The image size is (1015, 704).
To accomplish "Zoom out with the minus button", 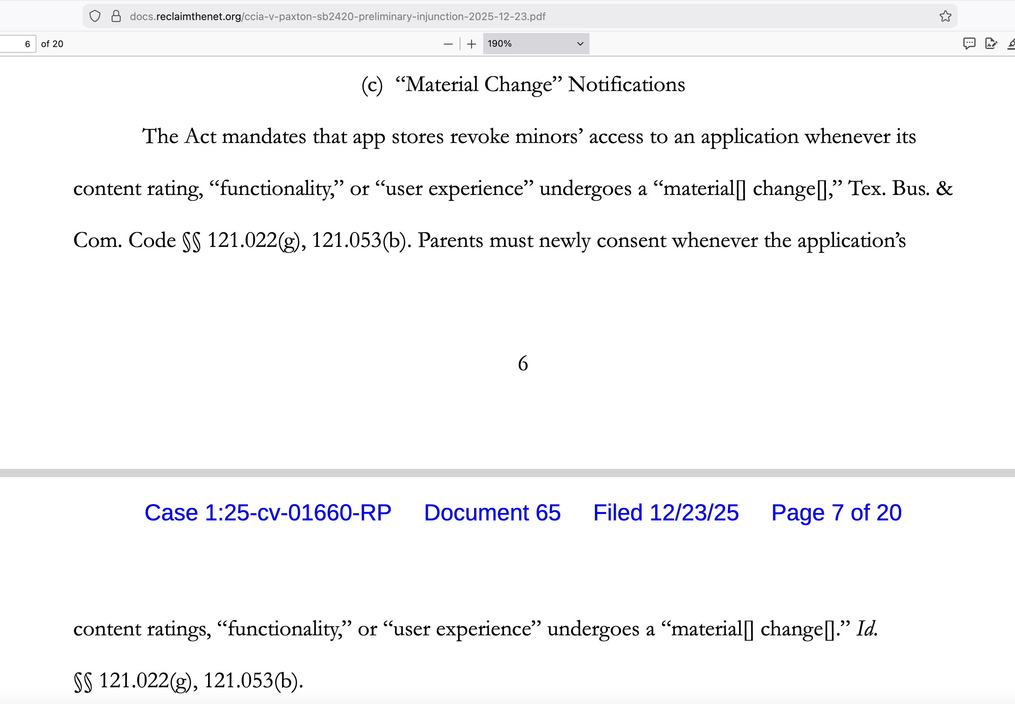I will (448, 44).
